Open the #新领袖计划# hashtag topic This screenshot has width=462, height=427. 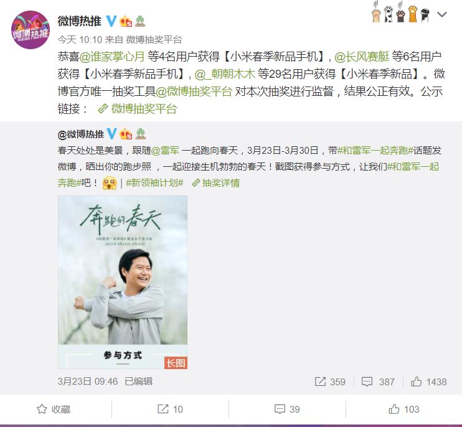coord(154,183)
